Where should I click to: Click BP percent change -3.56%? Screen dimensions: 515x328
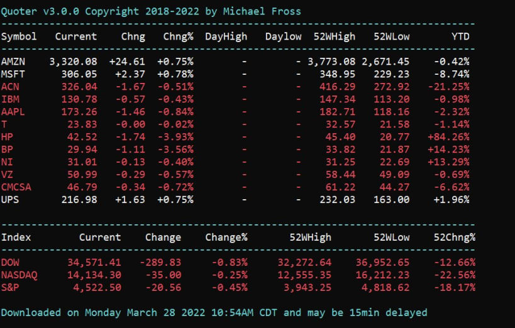175,150
